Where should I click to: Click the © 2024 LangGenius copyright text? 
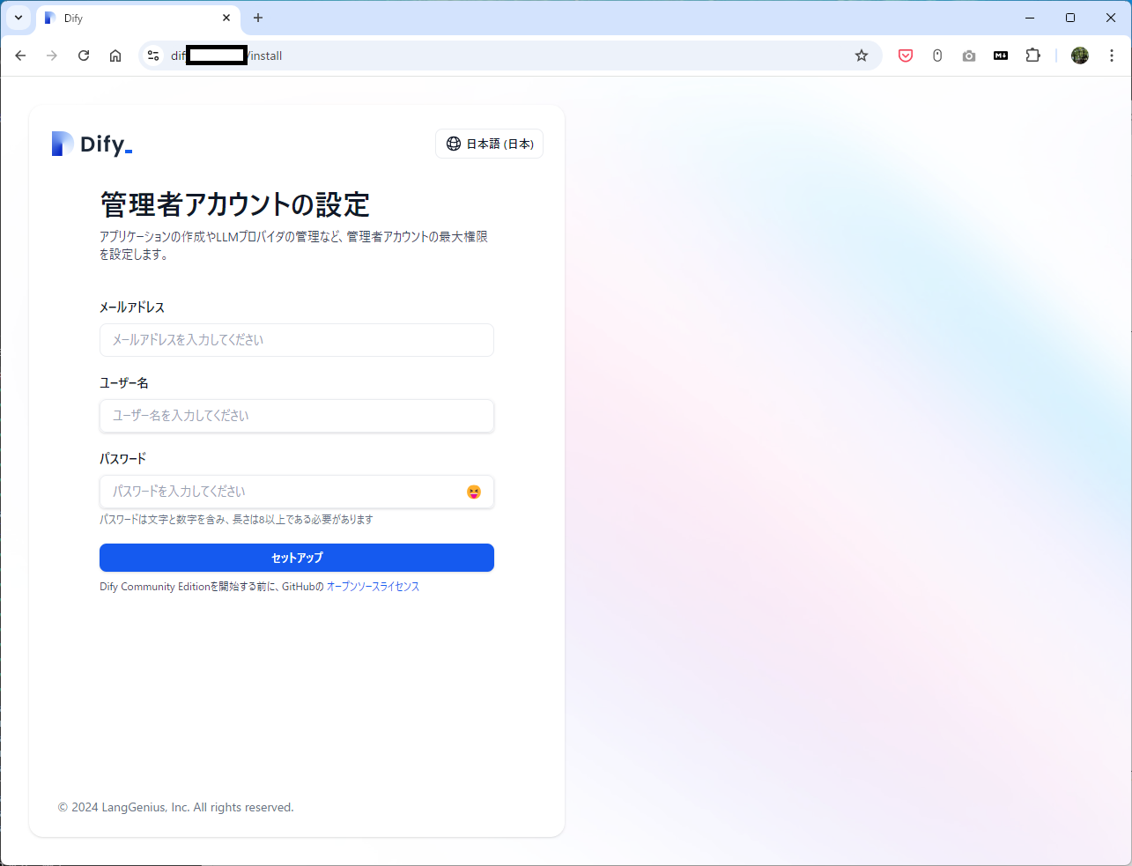176,807
